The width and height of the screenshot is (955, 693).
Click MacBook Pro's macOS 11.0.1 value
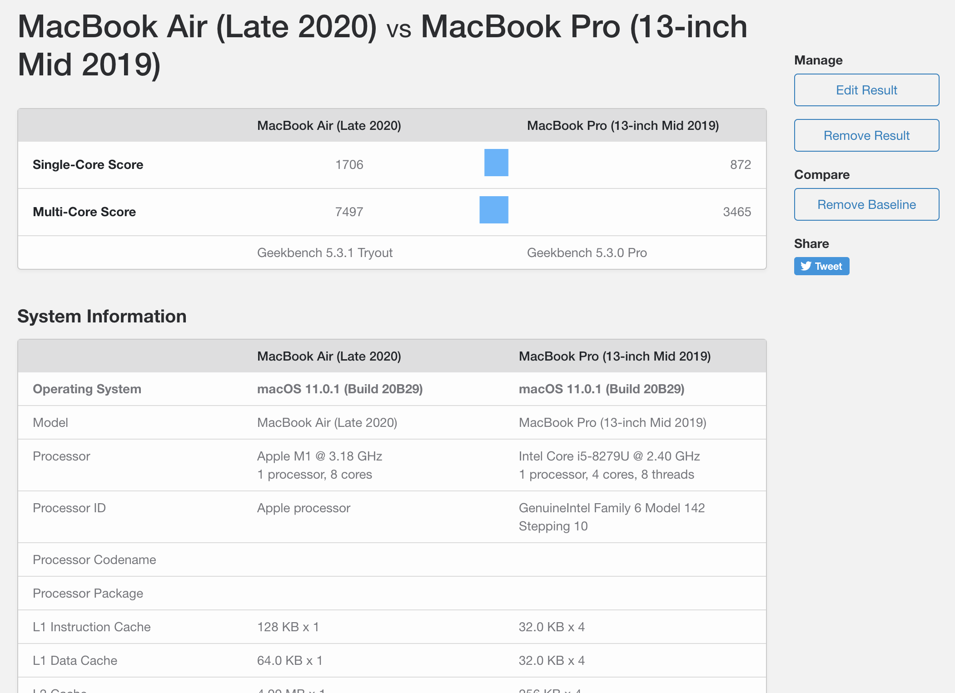(602, 389)
